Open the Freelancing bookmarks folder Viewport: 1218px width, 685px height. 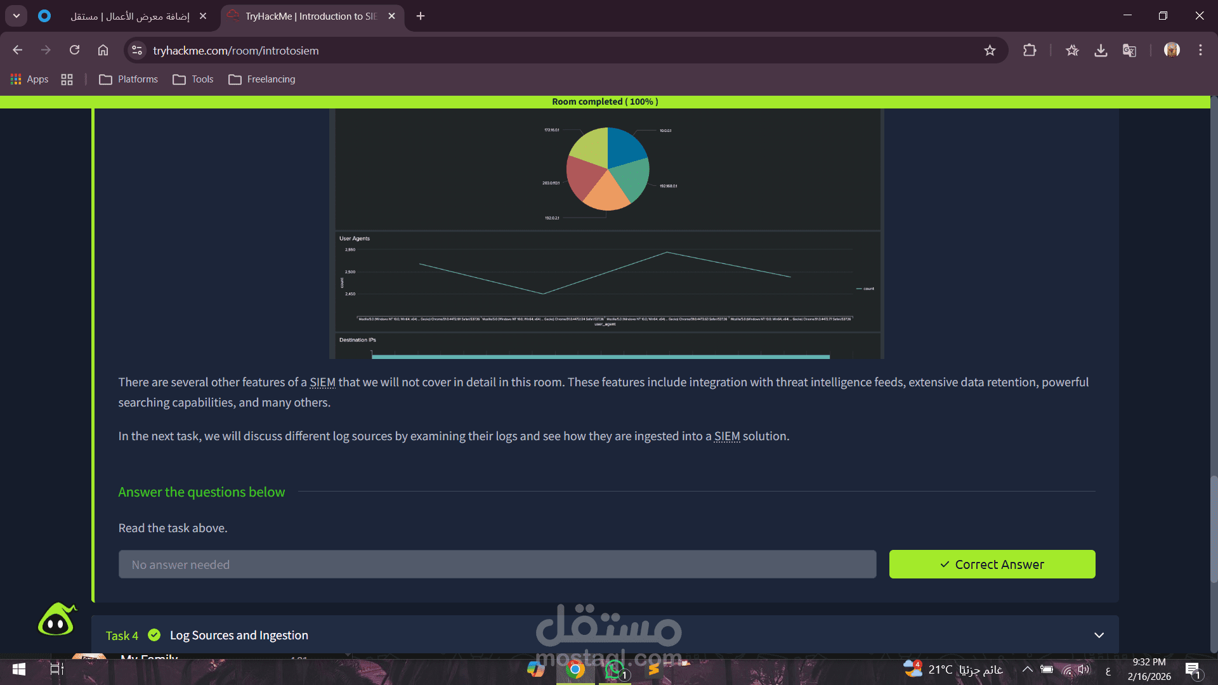click(262, 79)
